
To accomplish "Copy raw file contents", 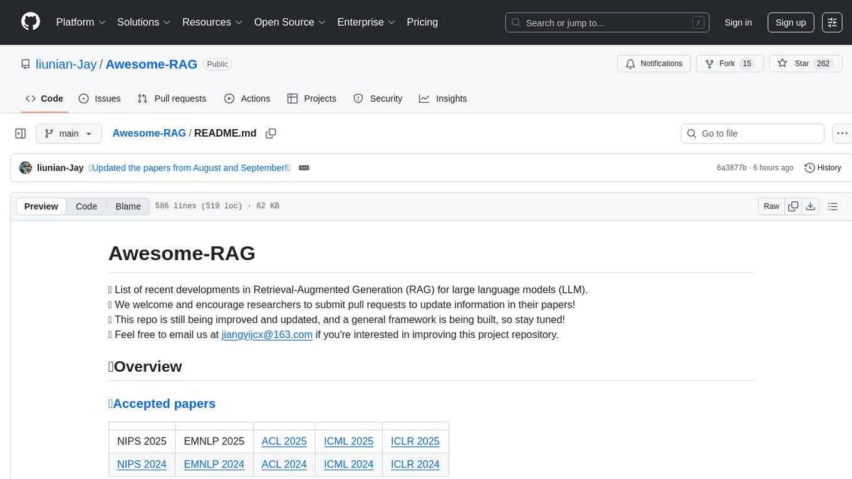I will 793,206.
